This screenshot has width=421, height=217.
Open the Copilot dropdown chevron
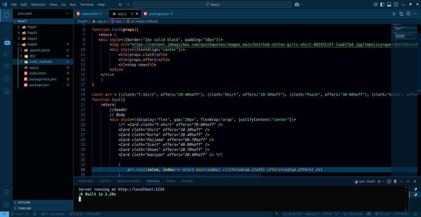(301, 5)
